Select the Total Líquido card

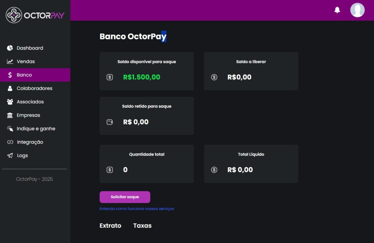point(251,164)
